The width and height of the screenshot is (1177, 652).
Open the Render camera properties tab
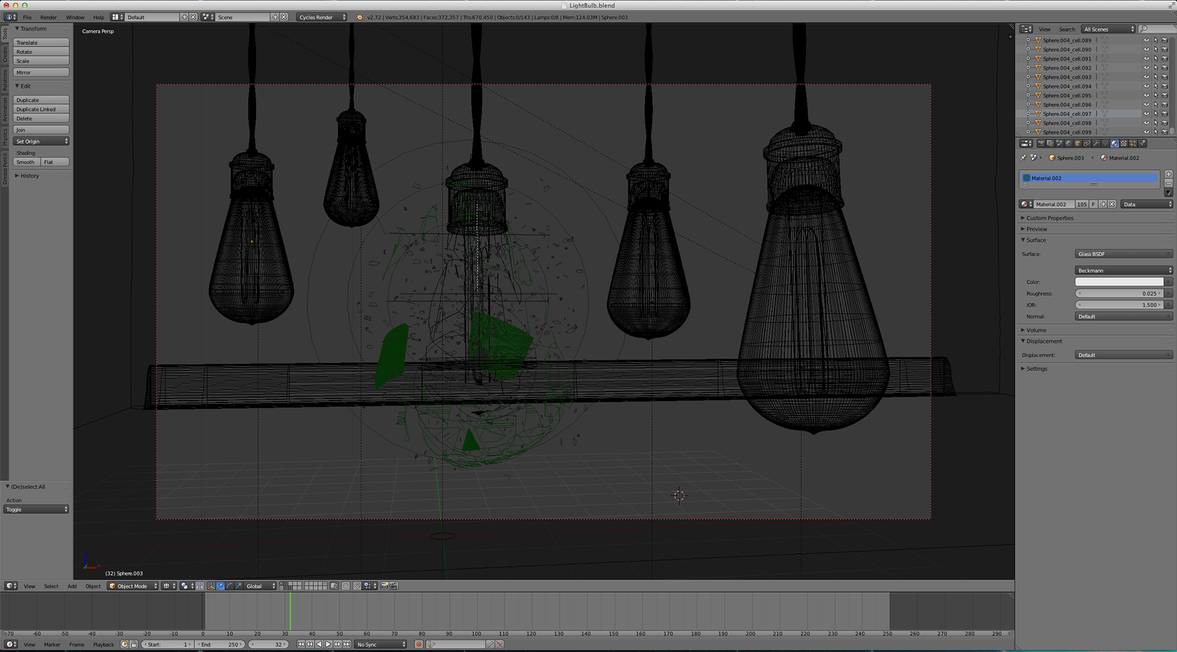click(x=1041, y=143)
